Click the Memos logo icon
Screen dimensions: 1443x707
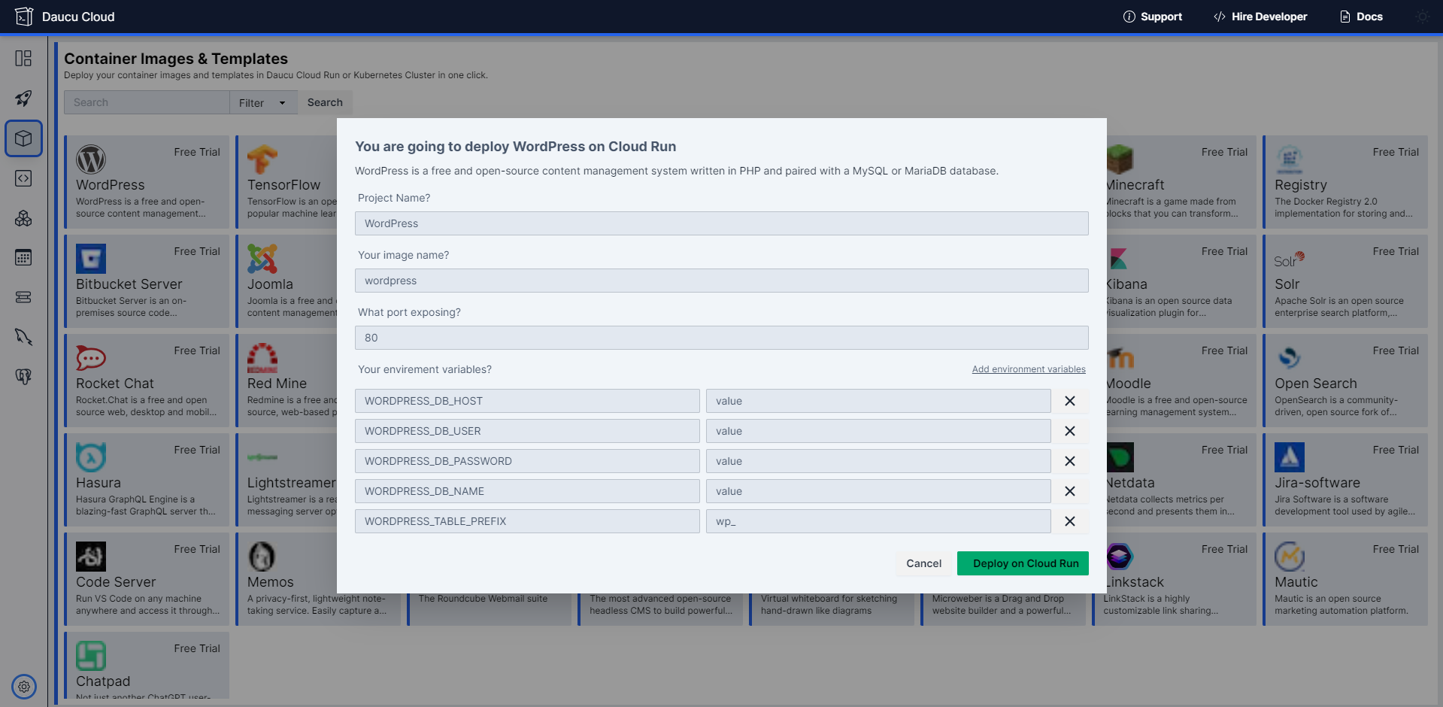pyautogui.click(x=262, y=557)
